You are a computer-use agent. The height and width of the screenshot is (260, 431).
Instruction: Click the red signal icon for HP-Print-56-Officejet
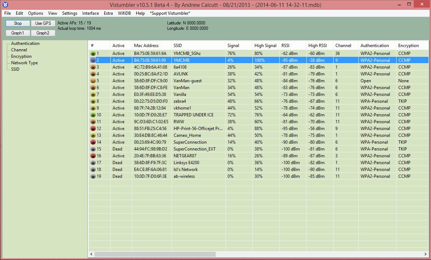(x=93, y=129)
